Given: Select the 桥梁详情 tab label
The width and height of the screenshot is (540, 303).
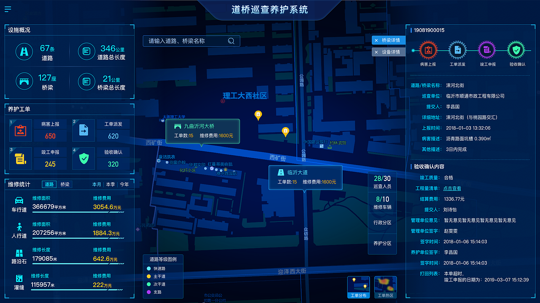Looking at the screenshot, I should click(x=391, y=40).
